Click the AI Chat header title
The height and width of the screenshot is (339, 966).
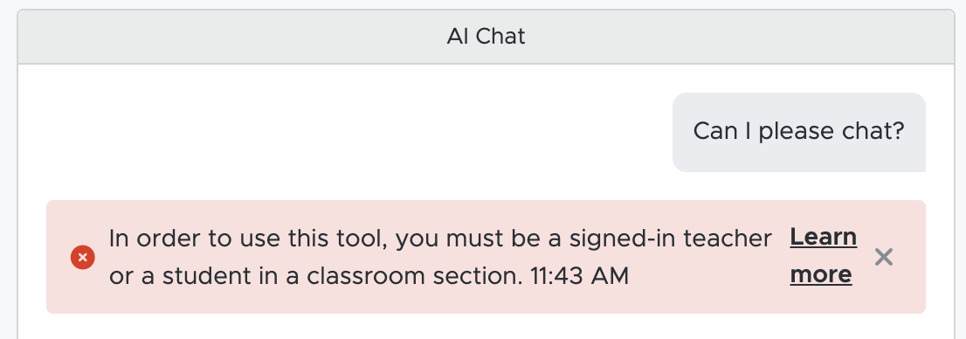[x=486, y=37]
